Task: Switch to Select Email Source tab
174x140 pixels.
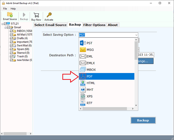Action: pos(50,25)
